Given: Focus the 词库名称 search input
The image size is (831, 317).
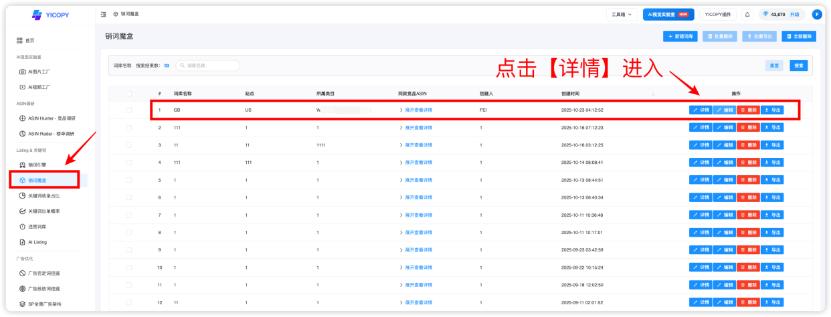Looking at the screenshot, I should (207, 66).
